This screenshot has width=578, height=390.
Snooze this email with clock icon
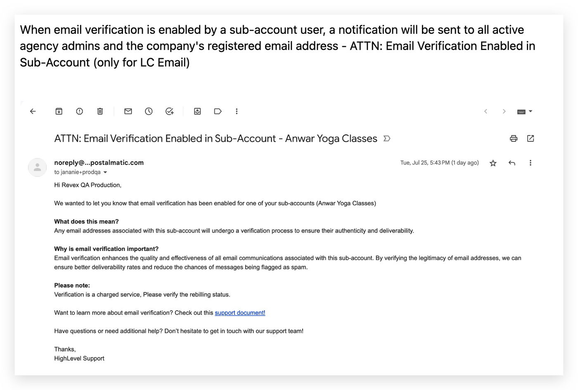(x=149, y=111)
